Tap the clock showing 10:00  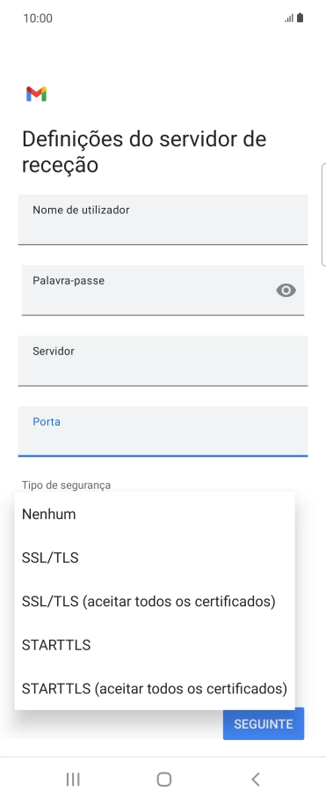click(x=38, y=19)
